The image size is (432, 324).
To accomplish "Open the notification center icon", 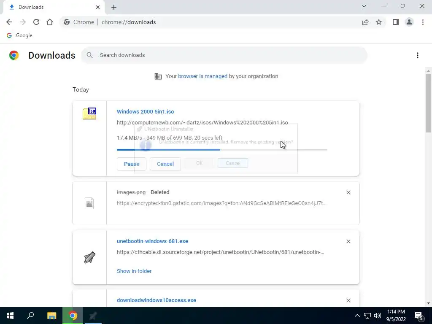I will [419, 316].
